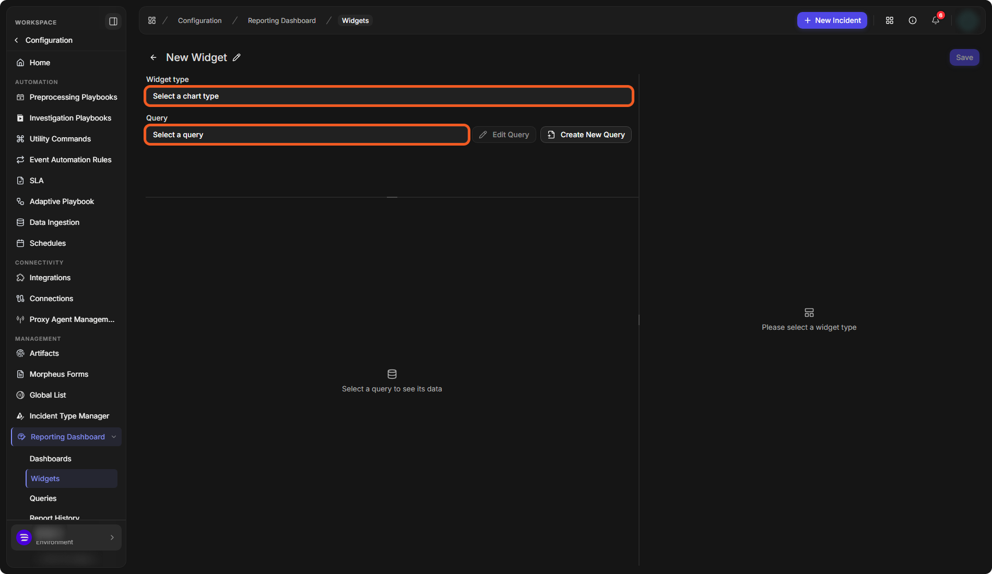Click the environment logo icon

[x=24, y=537]
